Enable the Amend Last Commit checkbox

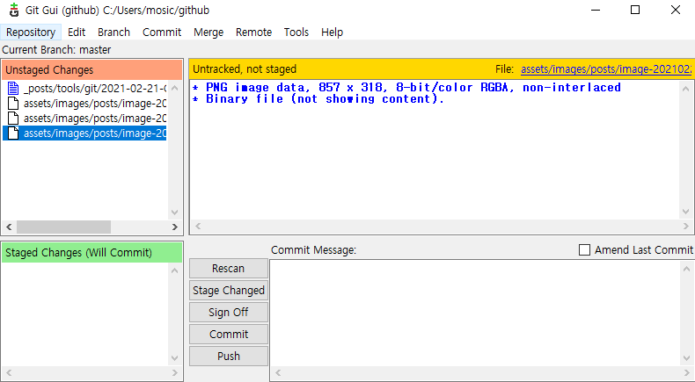click(x=585, y=250)
